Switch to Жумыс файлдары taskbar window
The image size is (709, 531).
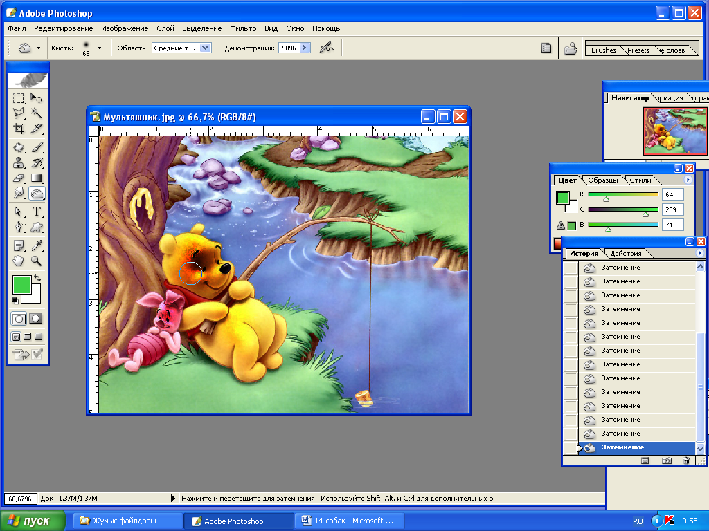[127, 521]
